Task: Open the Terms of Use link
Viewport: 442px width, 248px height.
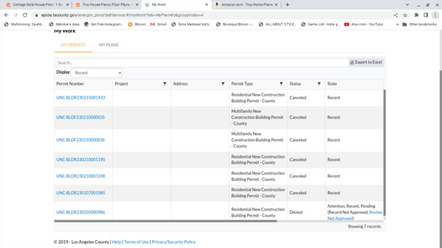Action: click(x=136, y=242)
